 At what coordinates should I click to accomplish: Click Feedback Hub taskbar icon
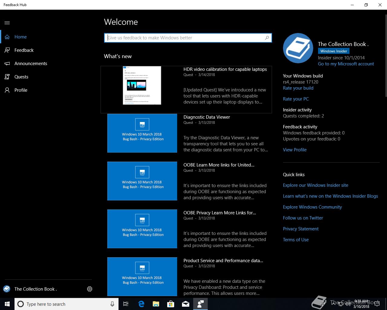pos(200,304)
